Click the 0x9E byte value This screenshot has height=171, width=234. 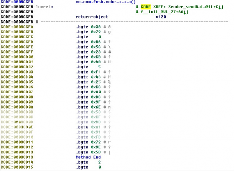pyautogui.click(x=96, y=147)
